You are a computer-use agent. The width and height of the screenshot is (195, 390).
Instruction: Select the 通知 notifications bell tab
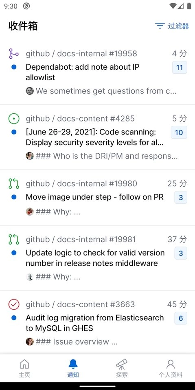point(73,368)
